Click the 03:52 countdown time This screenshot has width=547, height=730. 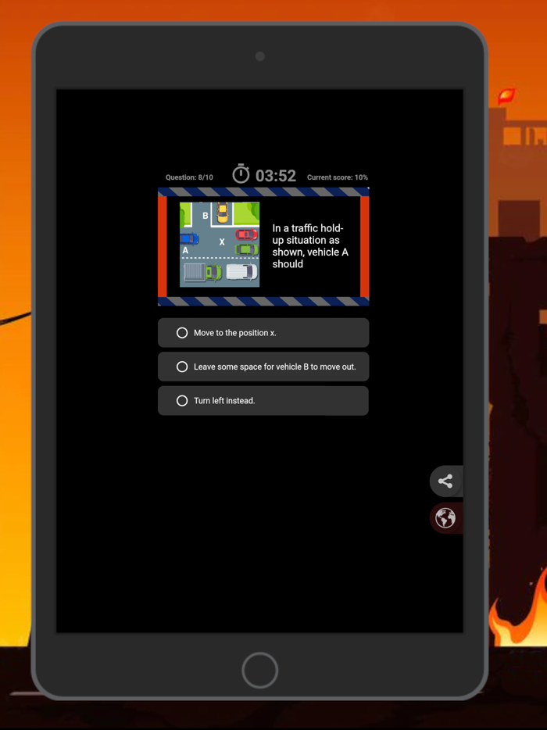point(276,176)
